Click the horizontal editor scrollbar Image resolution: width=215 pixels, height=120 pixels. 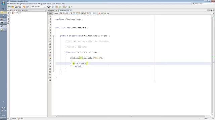click(x=131, y=116)
